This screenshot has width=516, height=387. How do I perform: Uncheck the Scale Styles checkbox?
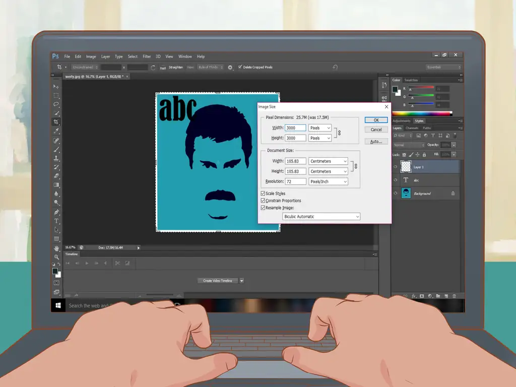[x=263, y=193]
